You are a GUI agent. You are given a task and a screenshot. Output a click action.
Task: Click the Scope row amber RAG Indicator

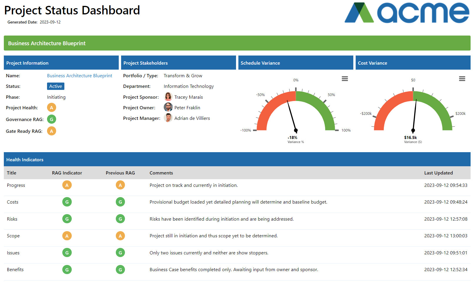point(67,236)
